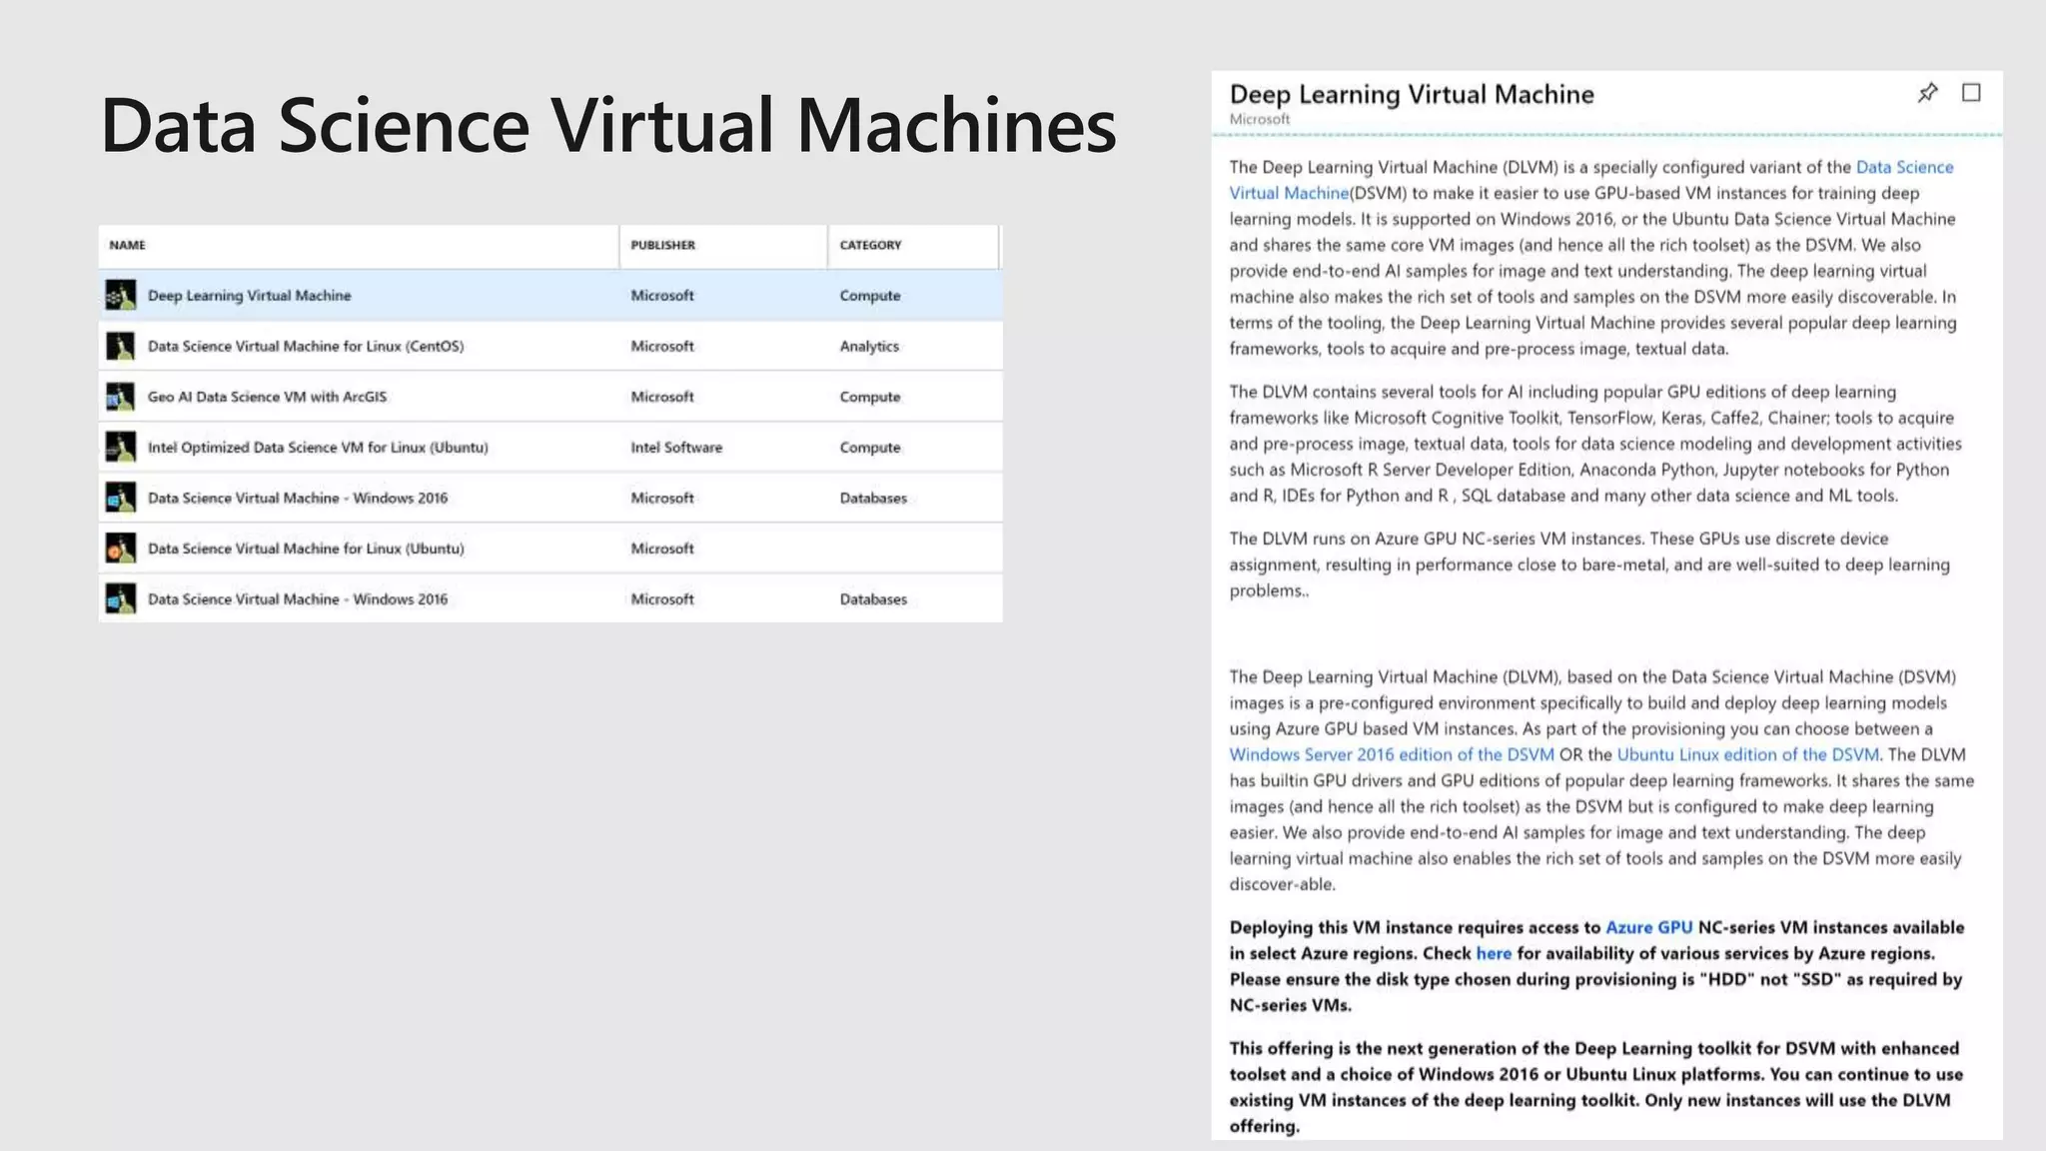Click the 'Data Science Virtual Machines' slide heading
The height and width of the screenshot is (1151, 2046).
608,125
